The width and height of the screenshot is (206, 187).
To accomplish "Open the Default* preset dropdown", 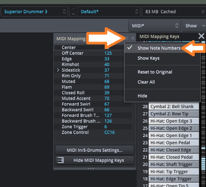I will click(109, 12).
